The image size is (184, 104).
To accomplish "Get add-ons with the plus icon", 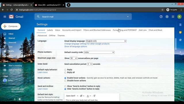I will pos(180,52).
